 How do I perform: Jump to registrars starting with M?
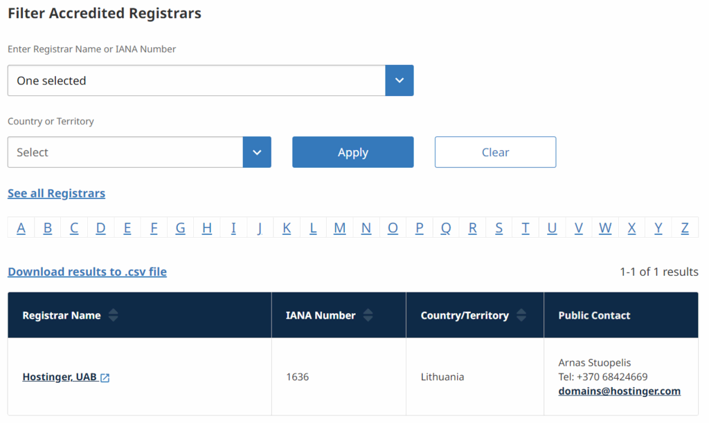[339, 228]
